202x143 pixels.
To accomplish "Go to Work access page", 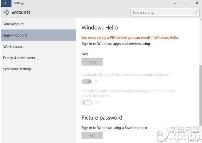I will click(13, 47).
